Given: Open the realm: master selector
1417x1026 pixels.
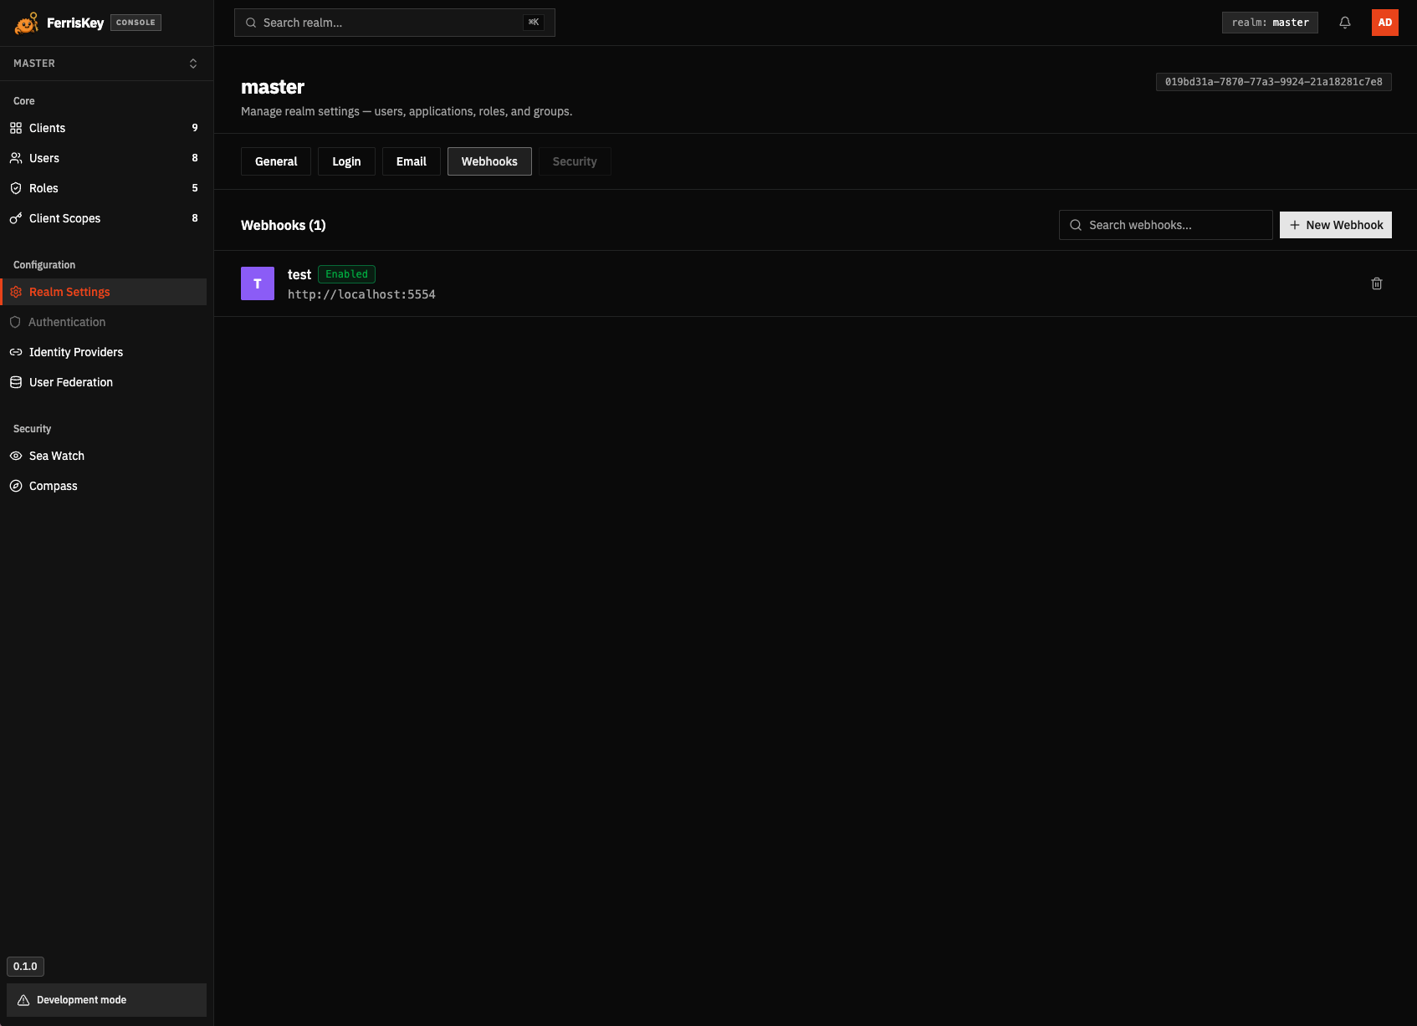Looking at the screenshot, I should (x=1270, y=23).
